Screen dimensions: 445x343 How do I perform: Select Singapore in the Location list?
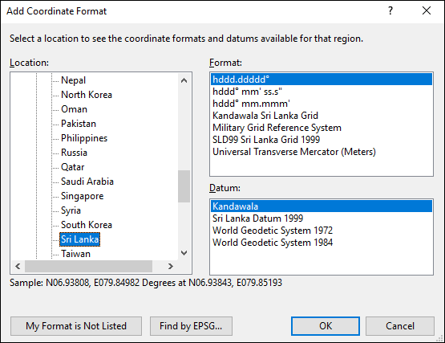[x=82, y=196]
